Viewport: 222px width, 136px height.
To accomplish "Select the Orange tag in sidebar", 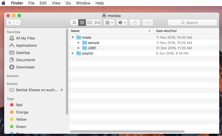I will (x=22, y=112).
